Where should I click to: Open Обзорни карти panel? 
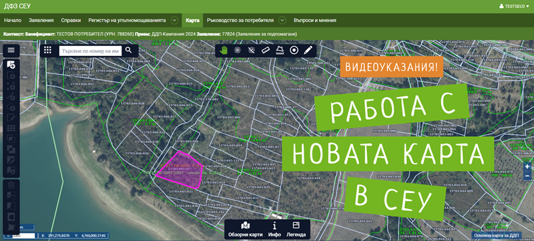coord(245,230)
